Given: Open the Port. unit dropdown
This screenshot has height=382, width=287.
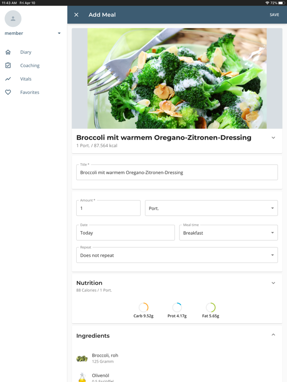Looking at the screenshot, I should [x=211, y=208].
